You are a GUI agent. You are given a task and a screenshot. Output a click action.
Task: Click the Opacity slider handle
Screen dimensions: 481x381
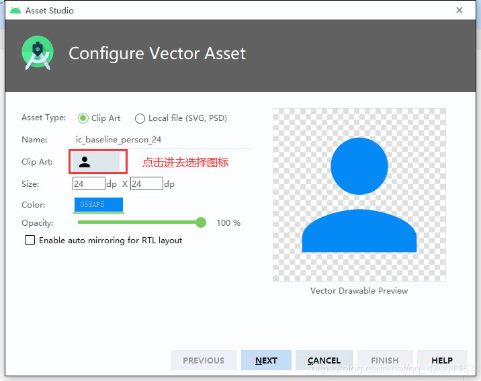click(201, 222)
